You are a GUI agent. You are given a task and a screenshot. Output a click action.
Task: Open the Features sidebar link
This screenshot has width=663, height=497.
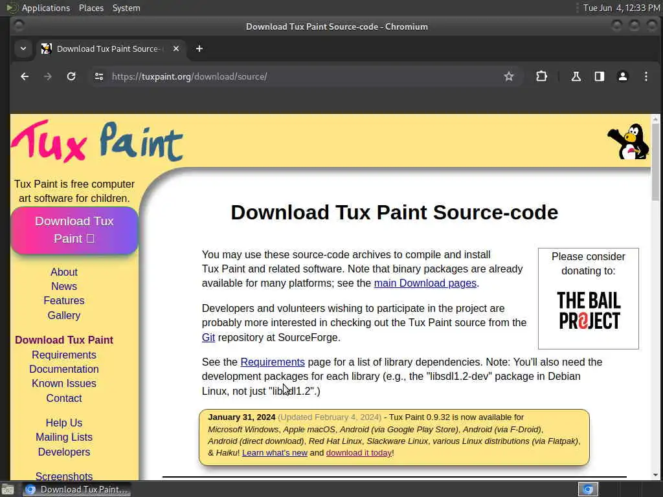64,301
